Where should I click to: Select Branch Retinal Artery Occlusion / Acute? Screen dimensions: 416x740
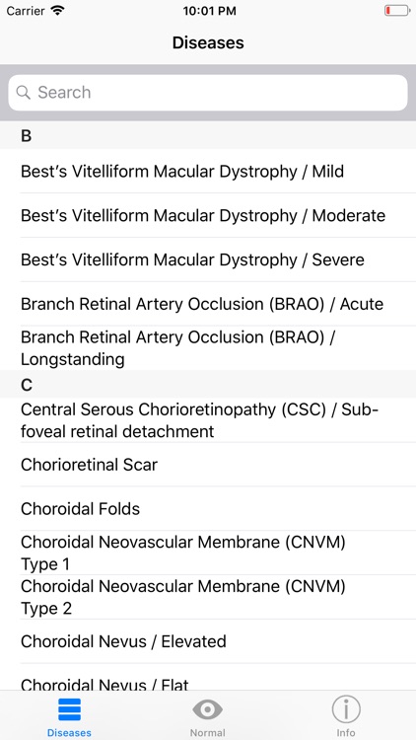[x=208, y=304]
